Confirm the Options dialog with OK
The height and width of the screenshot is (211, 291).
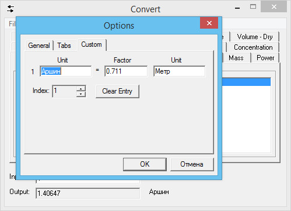click(145, 164)
